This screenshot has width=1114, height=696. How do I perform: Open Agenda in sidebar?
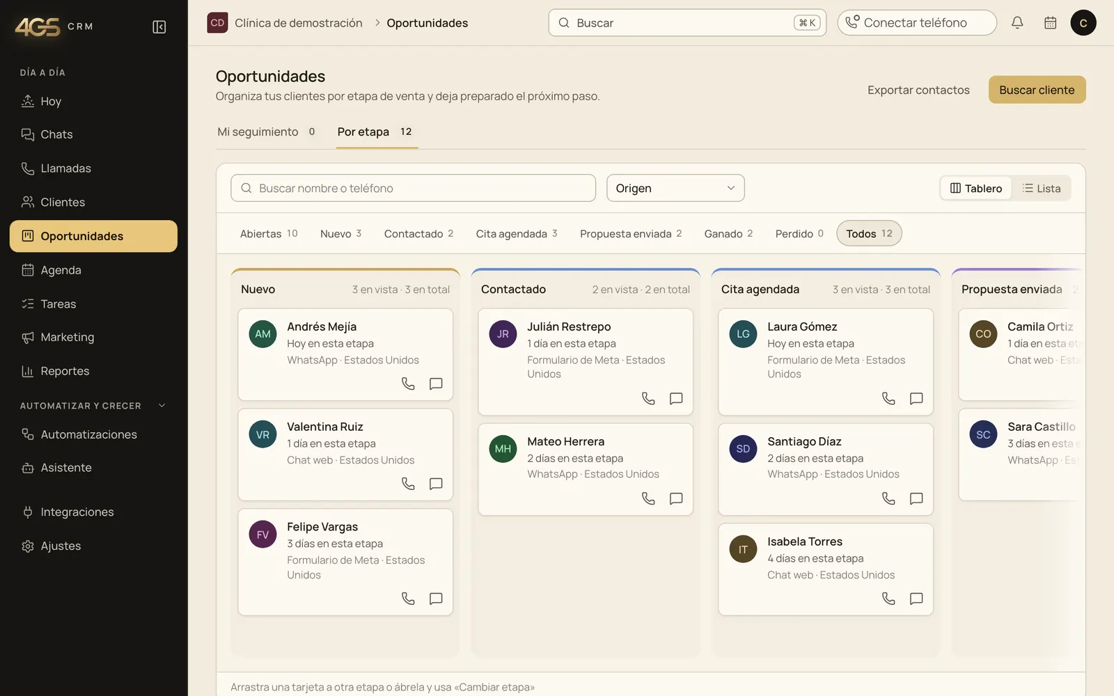(x=93, y=270)
